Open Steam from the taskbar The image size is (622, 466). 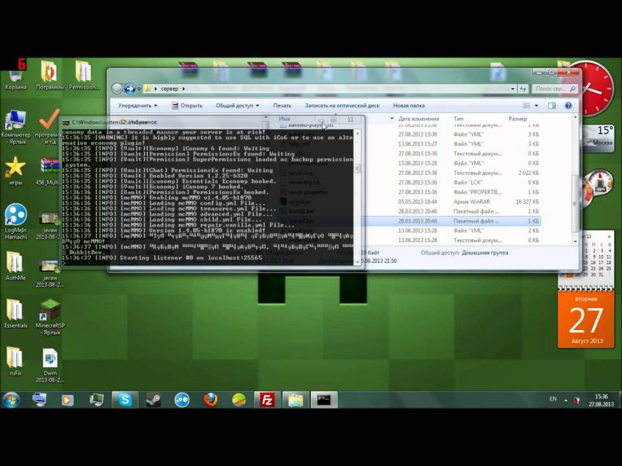point(153,400)
